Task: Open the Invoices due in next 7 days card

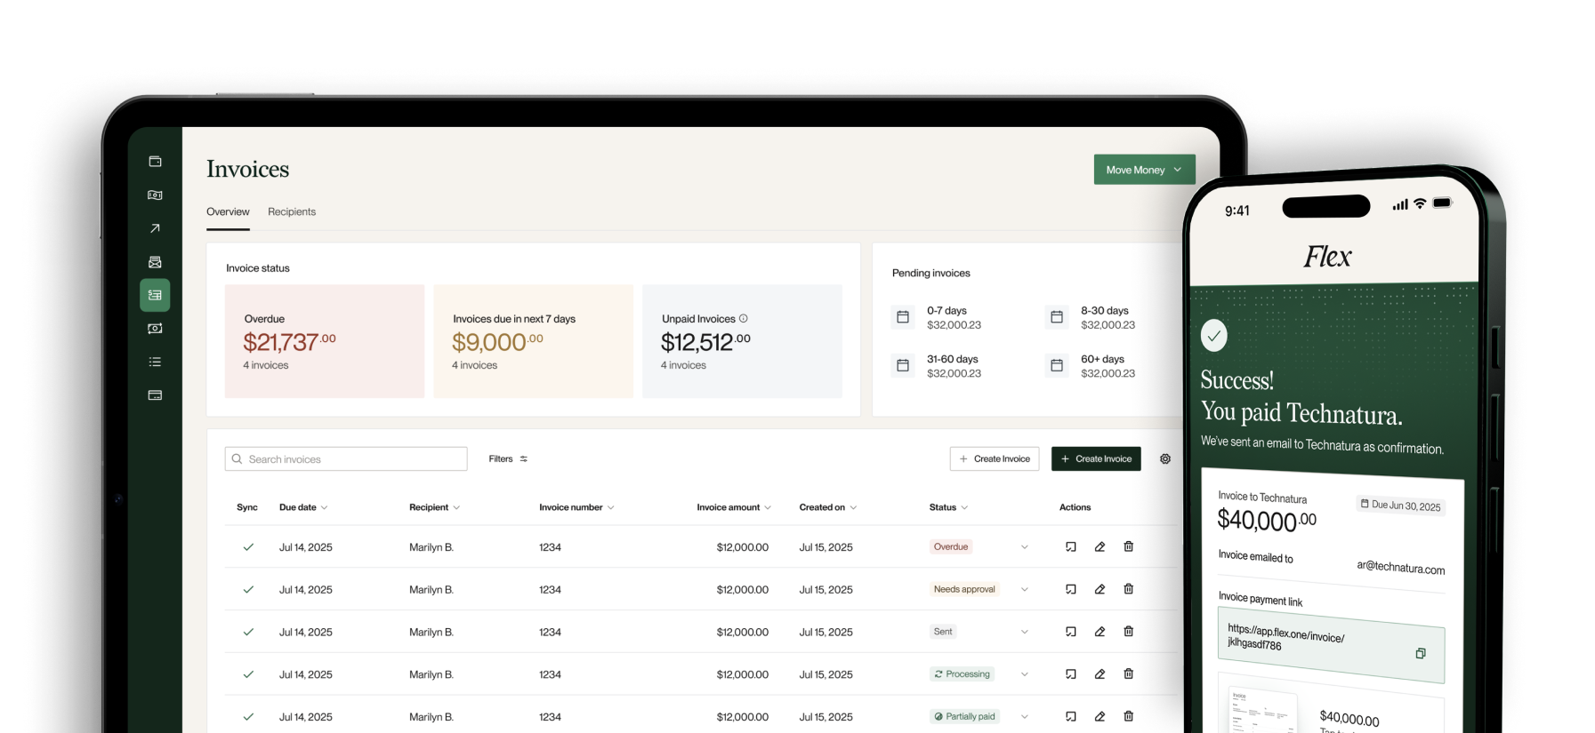Action: (534, 341)
